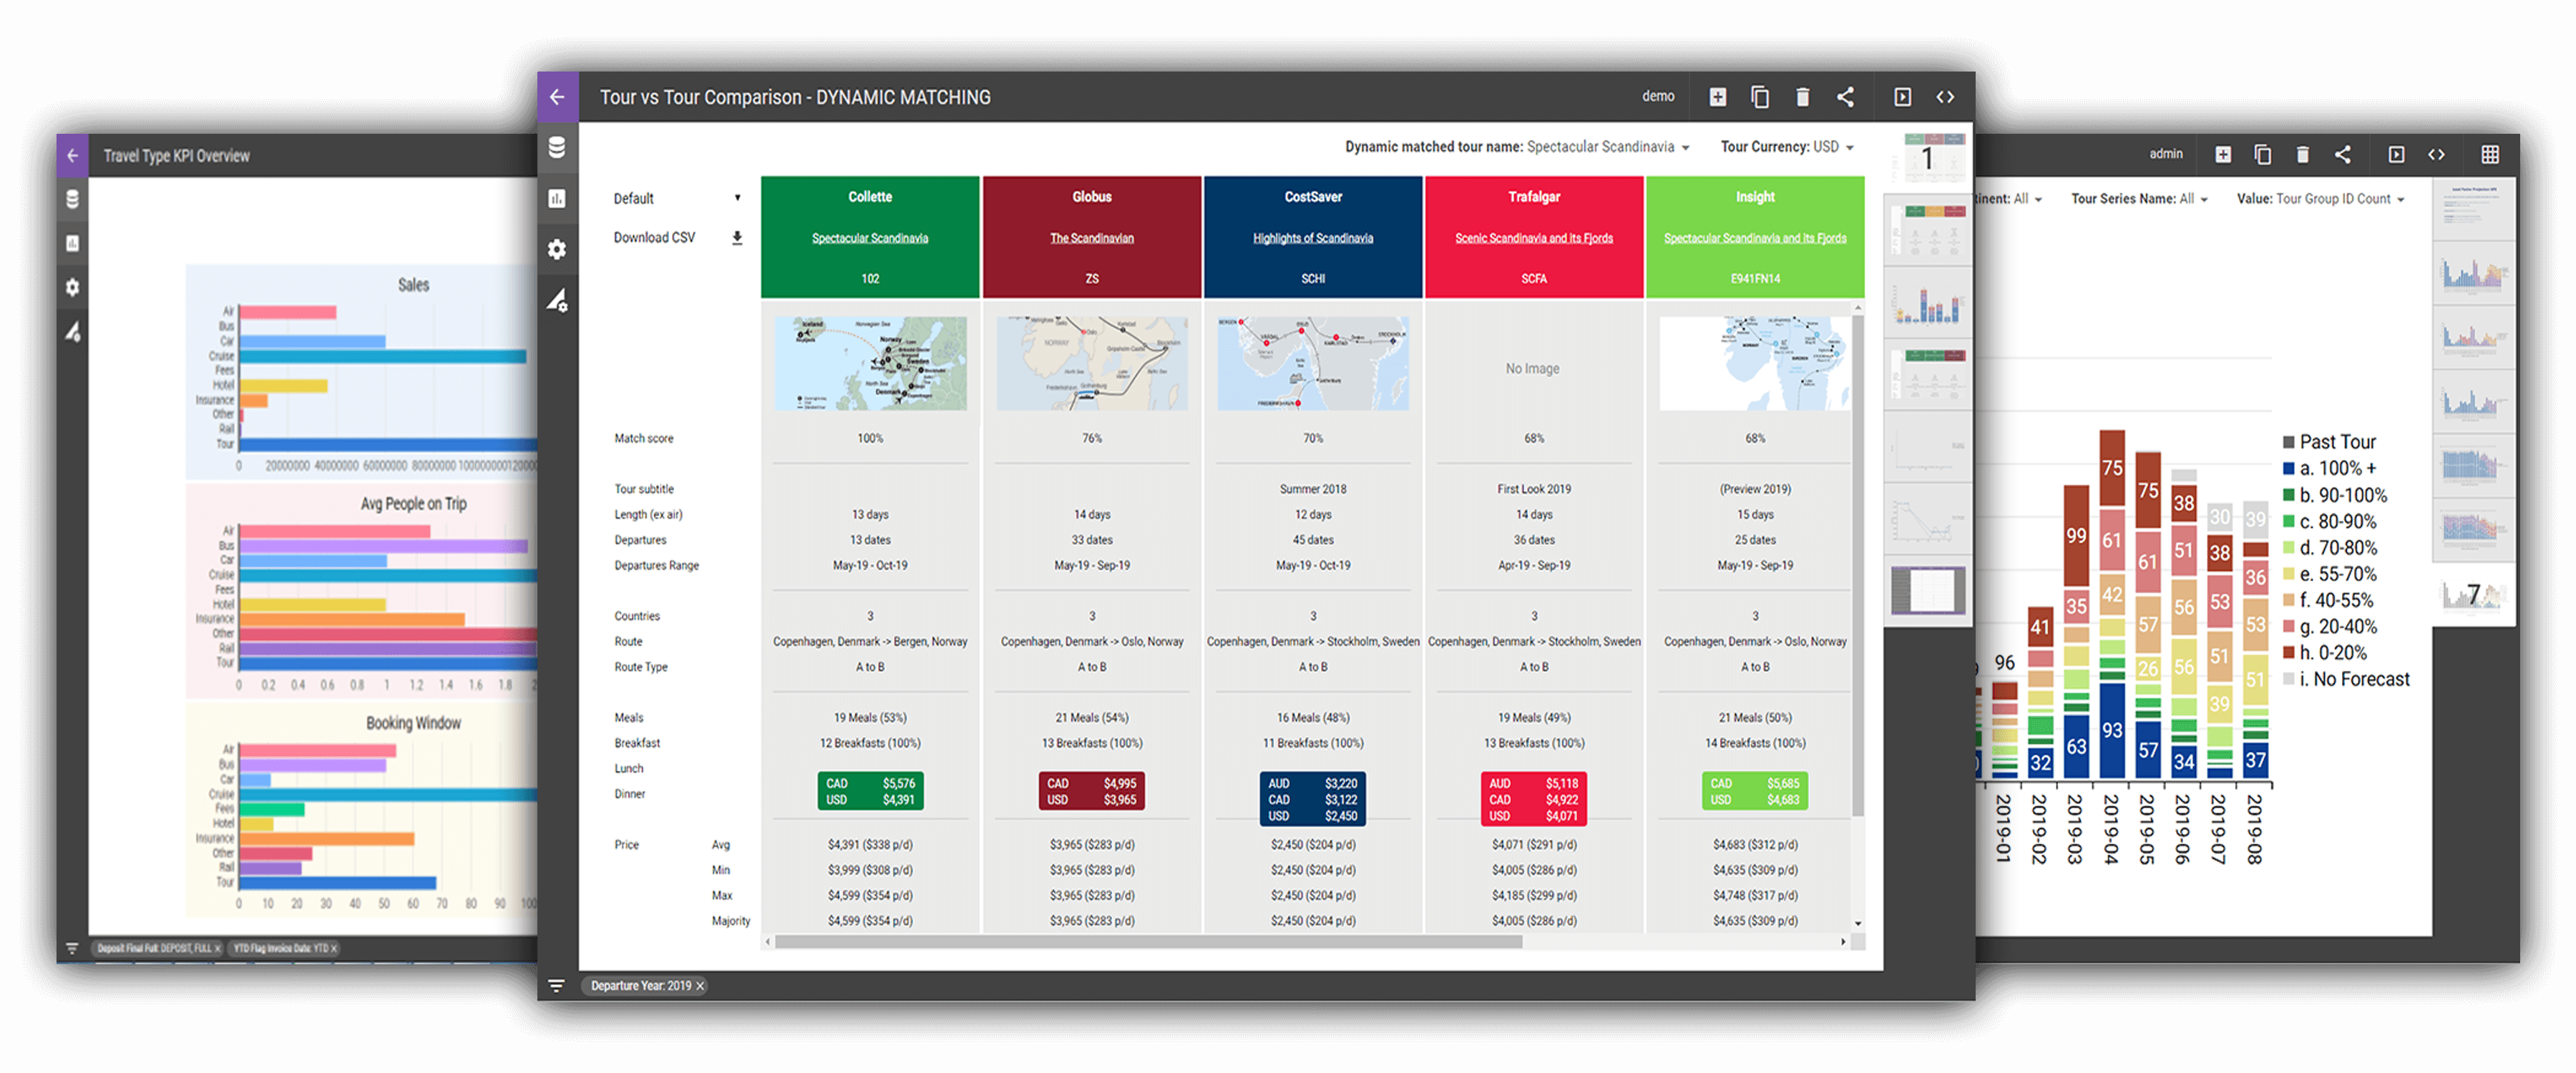Click embed code icon in admin window header
The width and height of the screenshot is (2576, 1073).
pos(2436,154)
